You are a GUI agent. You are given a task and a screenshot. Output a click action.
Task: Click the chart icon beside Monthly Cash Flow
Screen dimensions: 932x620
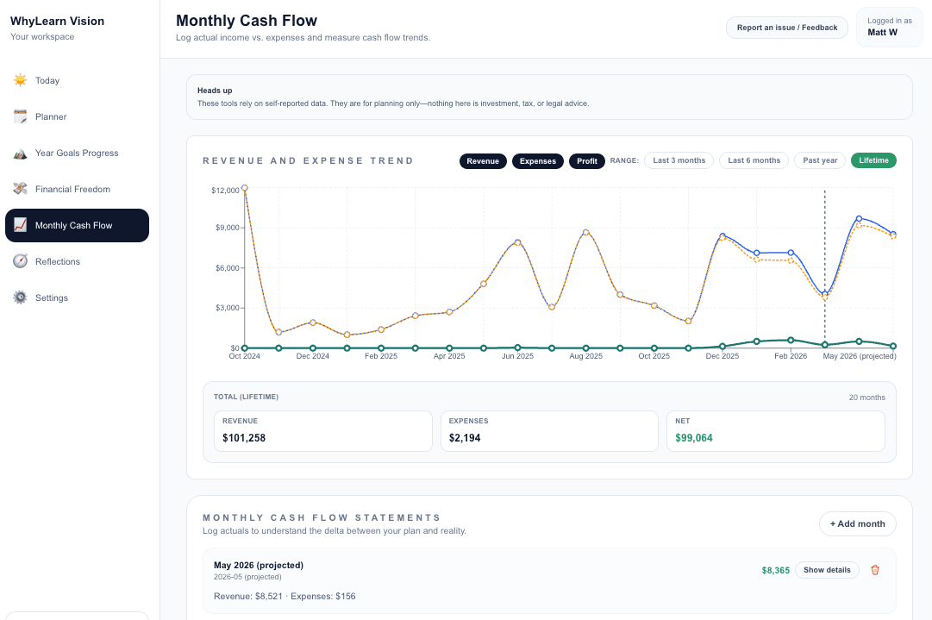[20, 225]
